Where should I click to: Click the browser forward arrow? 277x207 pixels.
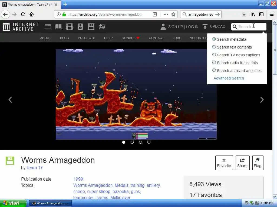(x=15, y=14)
